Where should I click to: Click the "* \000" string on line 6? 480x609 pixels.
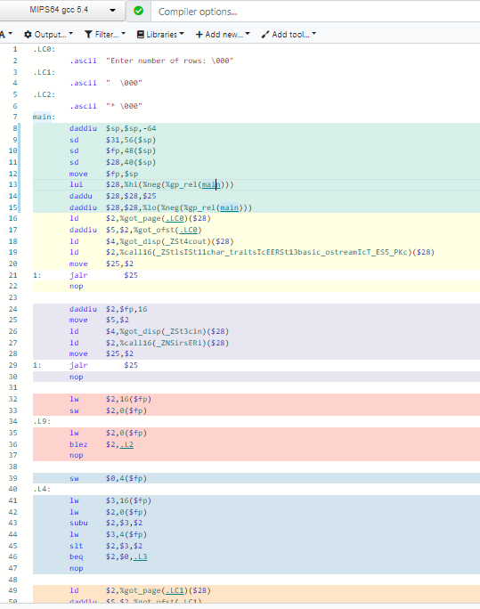tap(125, 106)
